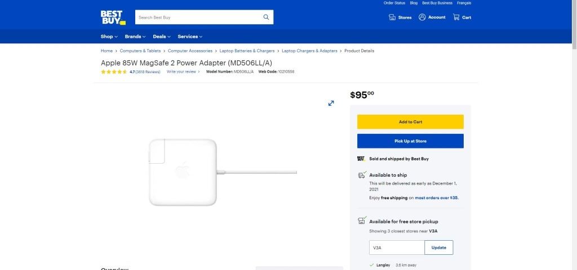The width and height of the screenshot is (577, 270).
Task: Click the search magnifier icon
Action: pos(266,17)
